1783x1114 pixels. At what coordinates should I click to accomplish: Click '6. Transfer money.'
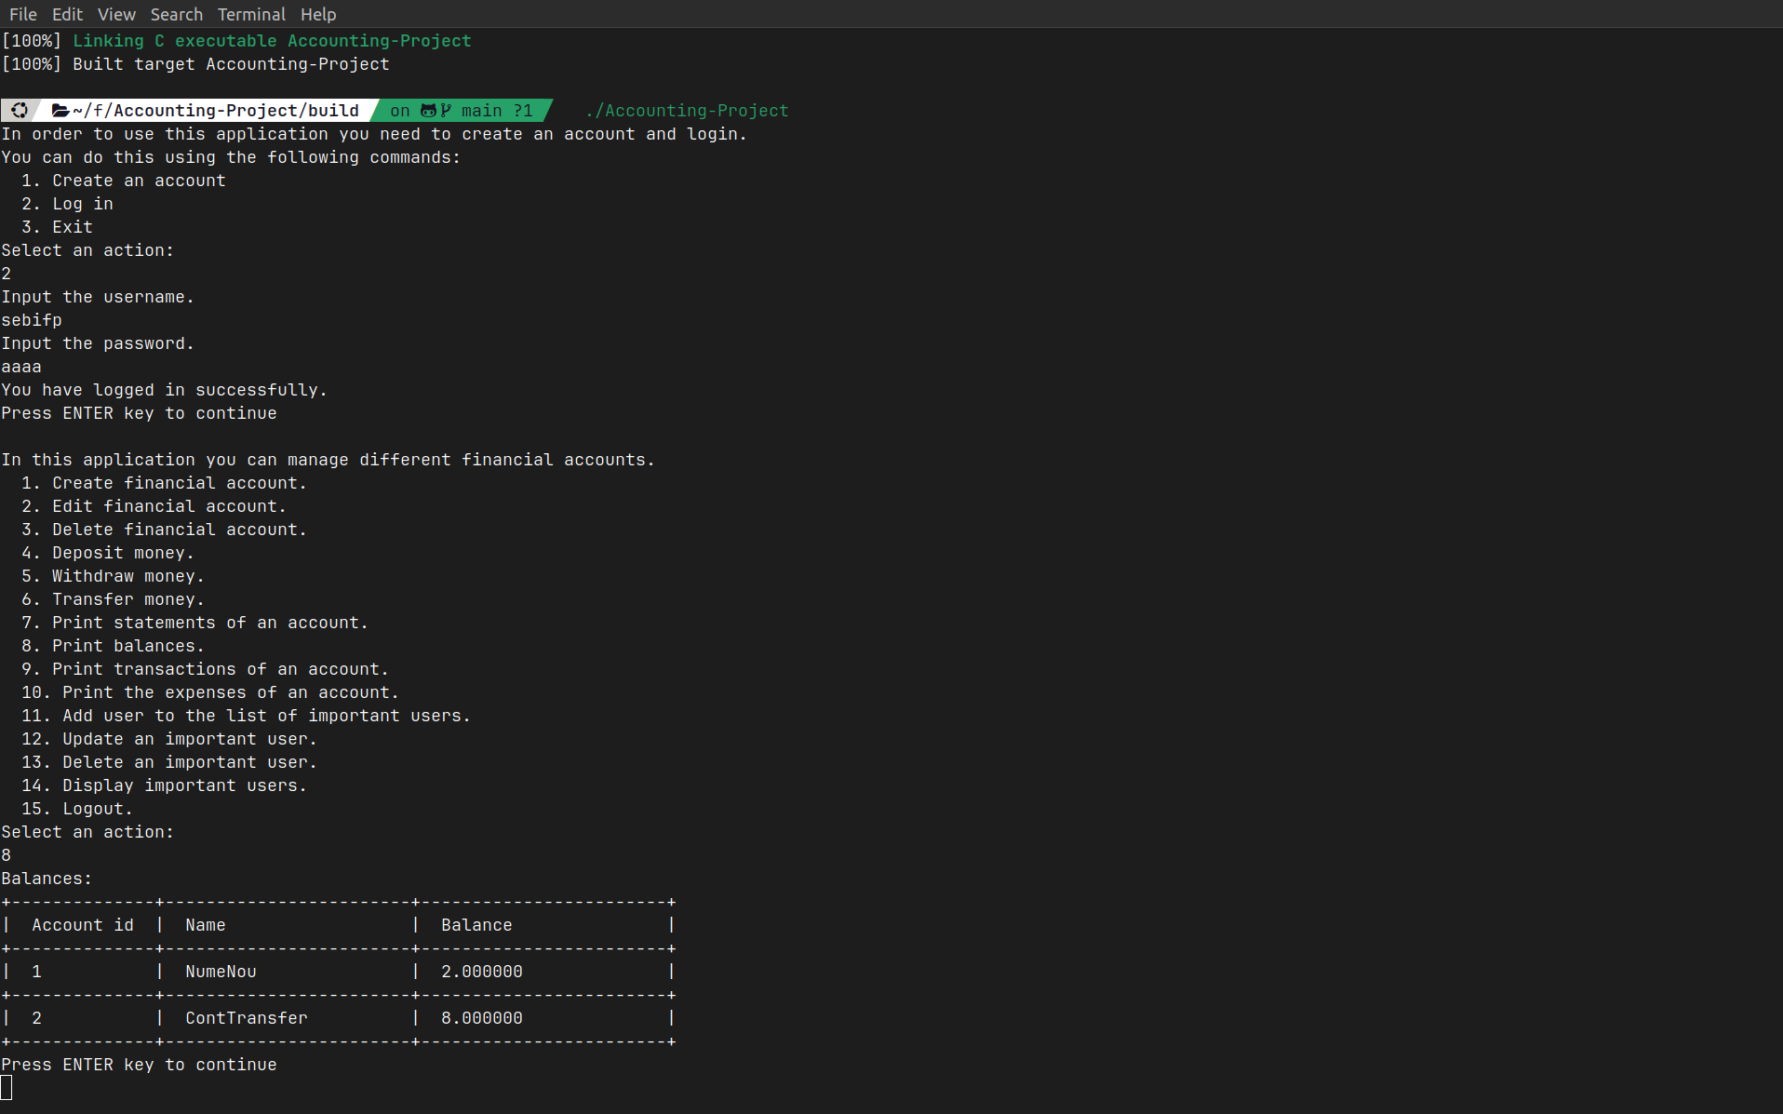tap(114, 599)
